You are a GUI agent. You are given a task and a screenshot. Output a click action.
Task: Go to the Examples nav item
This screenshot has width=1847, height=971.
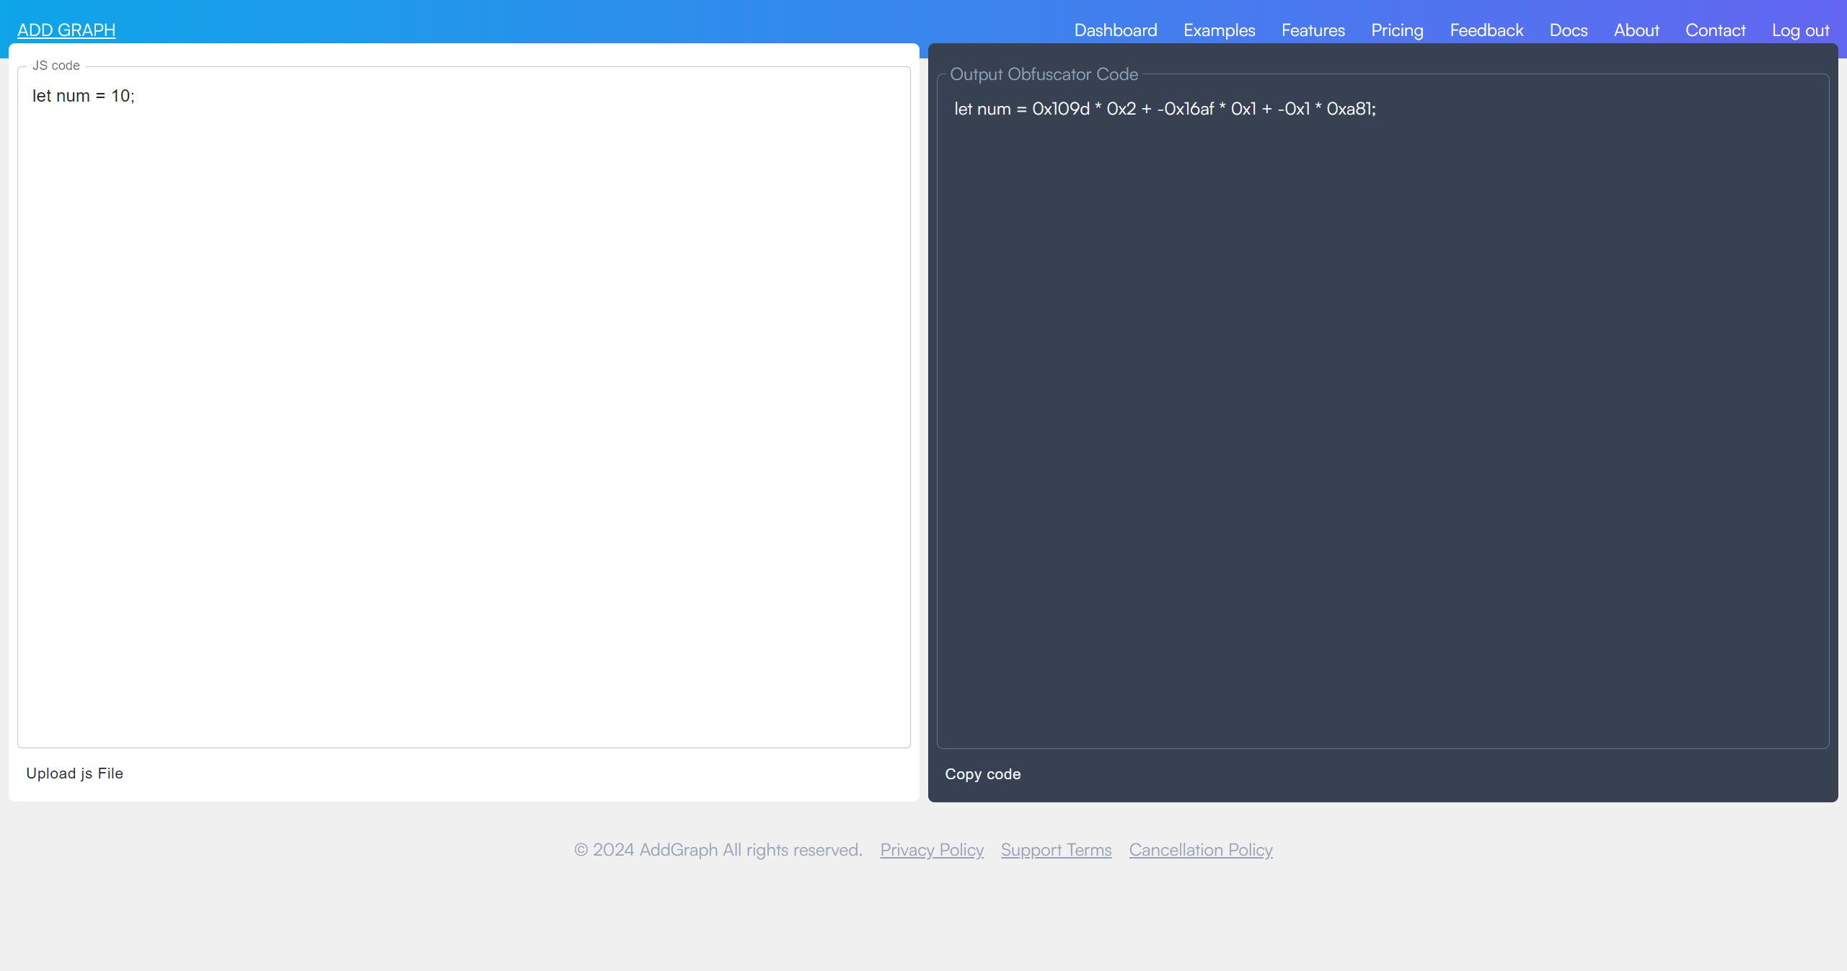(1219, 30)
